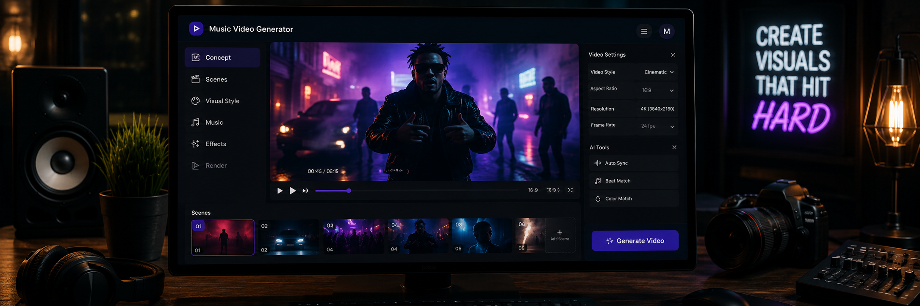Open the 16:9 stepper in player bar
Viewport: 920px width, 306px height.
(553, 190)
